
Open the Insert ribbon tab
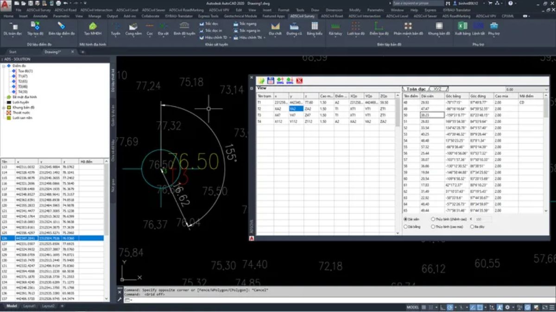(x=23, y=16)
